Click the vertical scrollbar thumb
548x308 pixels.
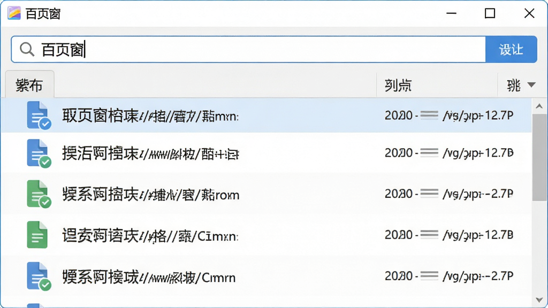click(539, 157)
